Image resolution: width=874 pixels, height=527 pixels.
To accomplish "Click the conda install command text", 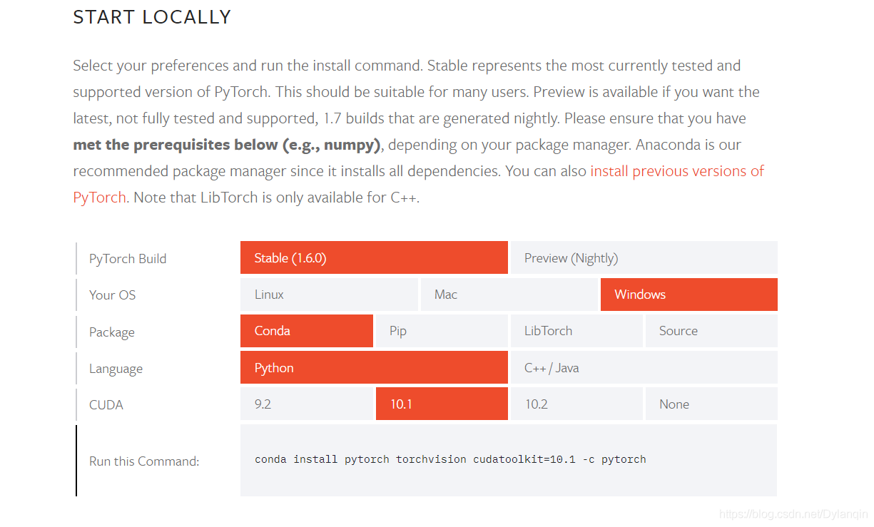I will click(450, 460).
